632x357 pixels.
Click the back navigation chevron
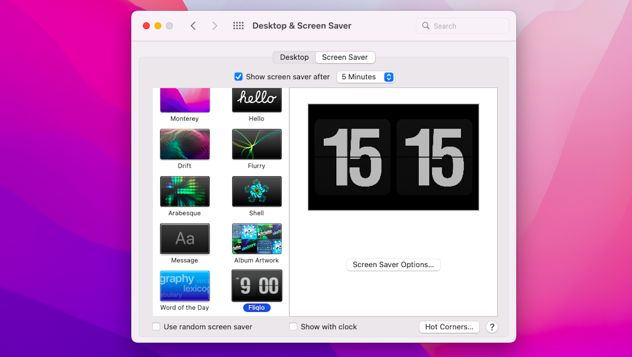193,25
